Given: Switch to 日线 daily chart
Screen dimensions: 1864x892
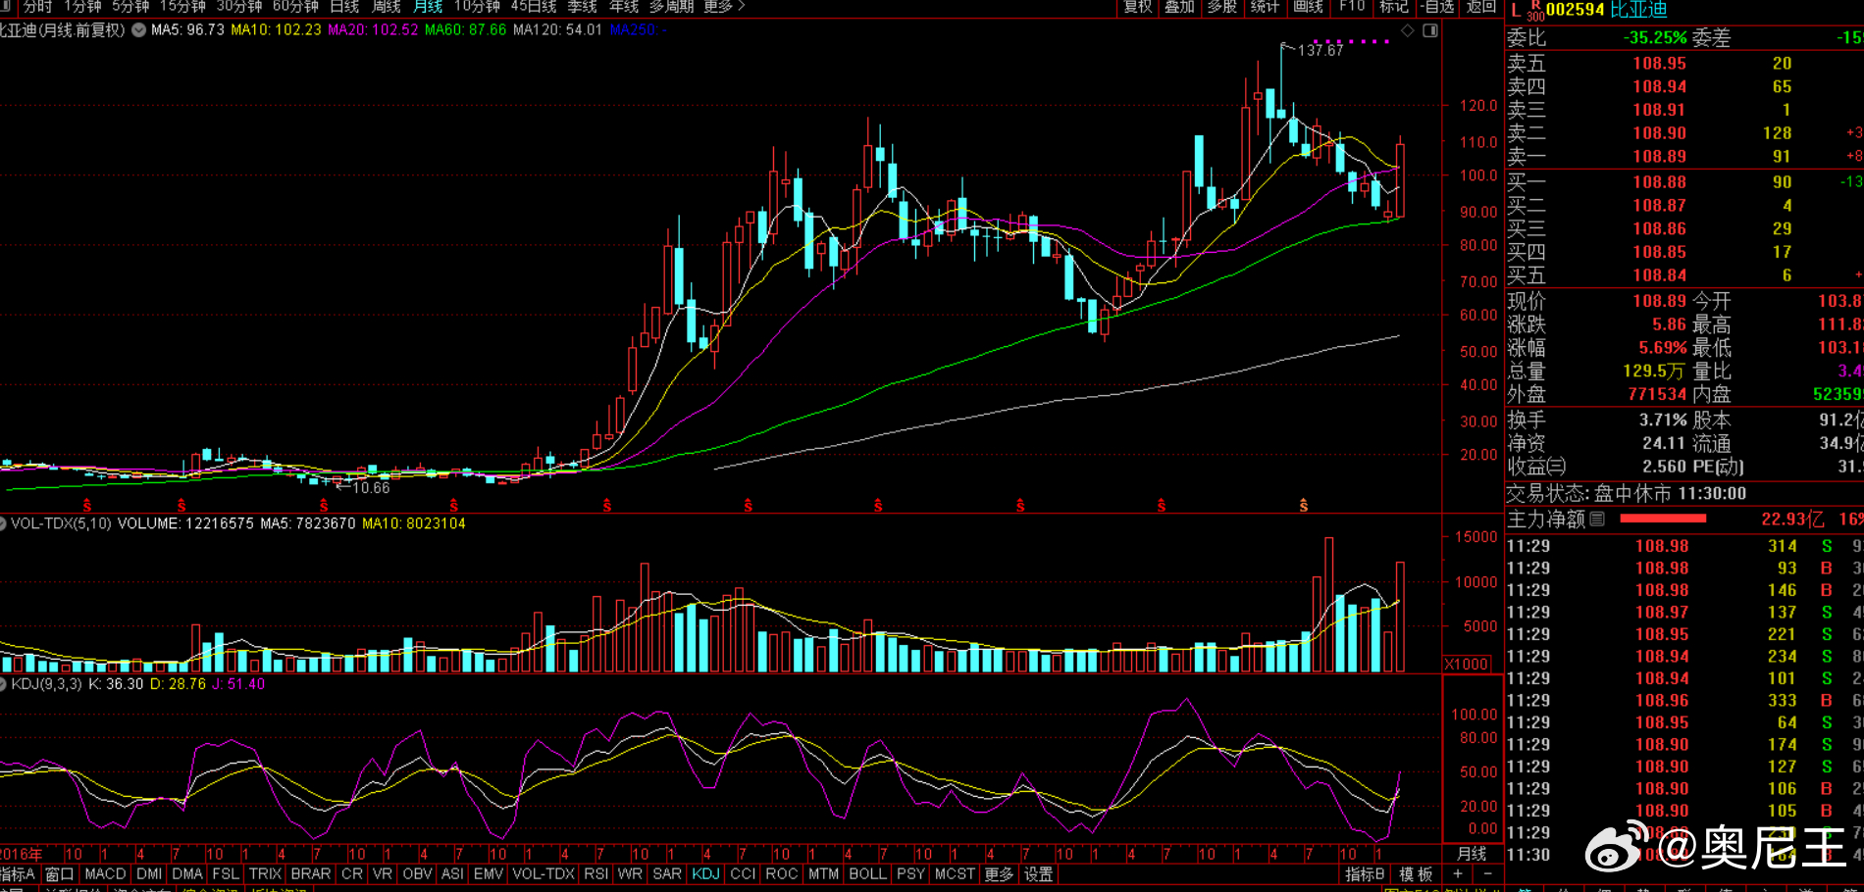Looking at the screenshot, I should point(344,7).
